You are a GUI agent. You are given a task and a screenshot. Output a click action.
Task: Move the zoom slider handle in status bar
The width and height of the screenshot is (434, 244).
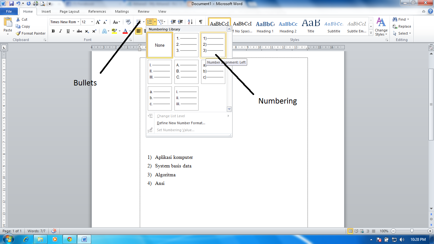[412, 231]
